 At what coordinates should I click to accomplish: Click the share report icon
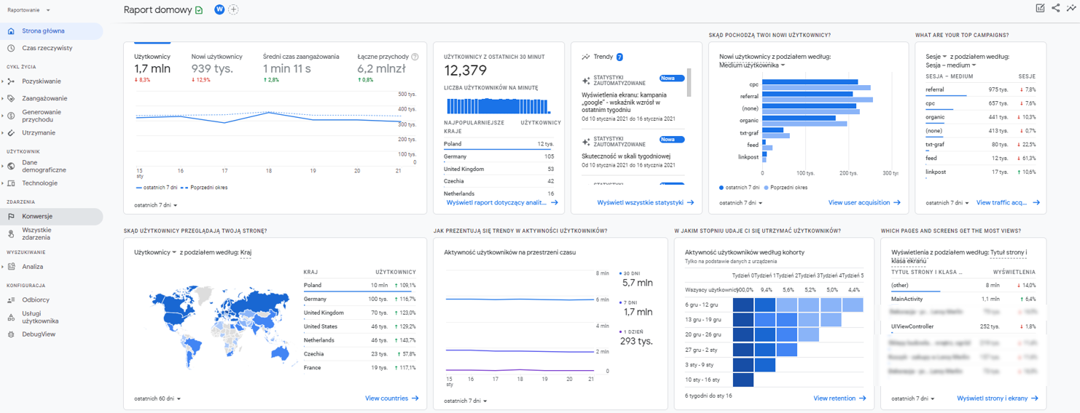point(1055,9)
